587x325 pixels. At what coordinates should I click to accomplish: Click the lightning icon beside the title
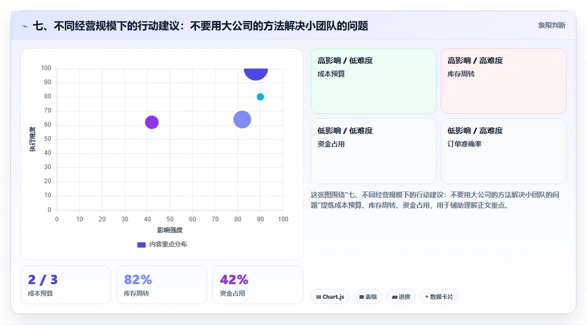[25, 26]
